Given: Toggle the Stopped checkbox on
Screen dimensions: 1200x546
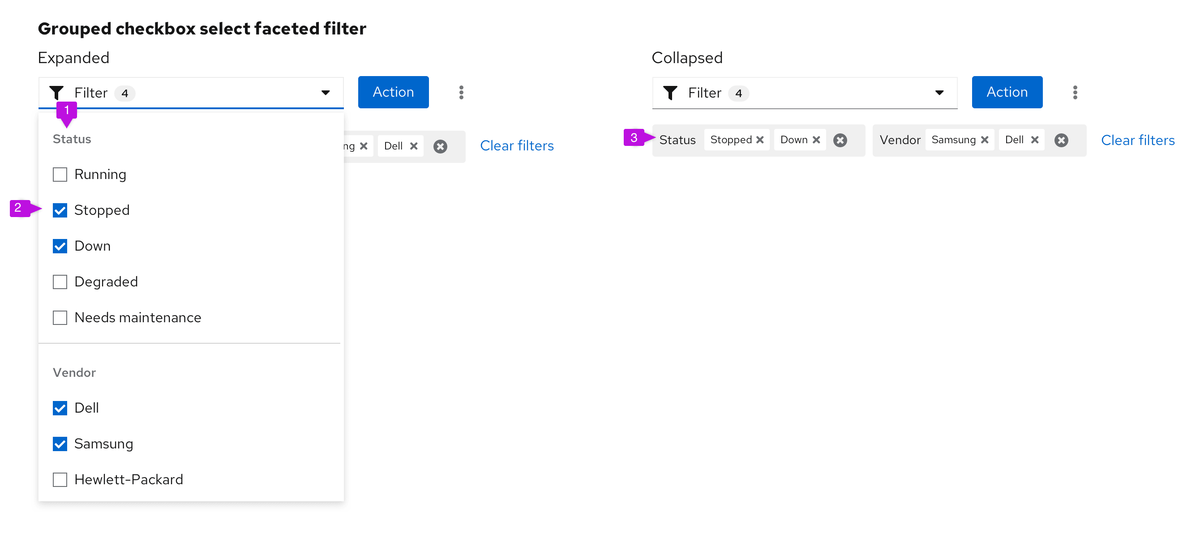Looking at the screenshot, I should pyautogui.click(x=60, y=209).
